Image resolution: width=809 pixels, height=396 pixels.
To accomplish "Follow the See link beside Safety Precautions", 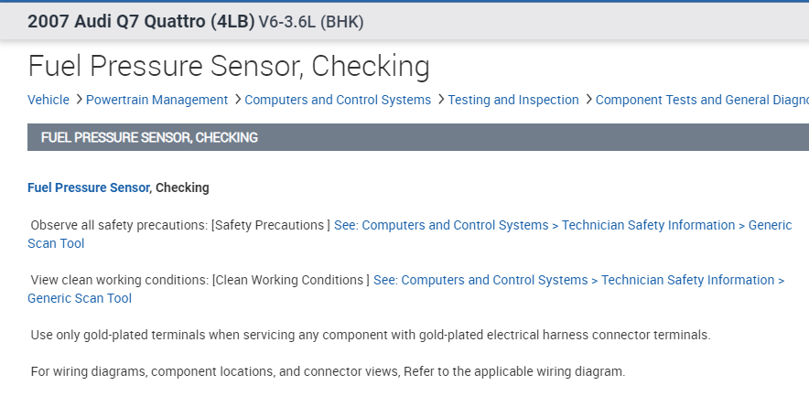I will [562, 225].
